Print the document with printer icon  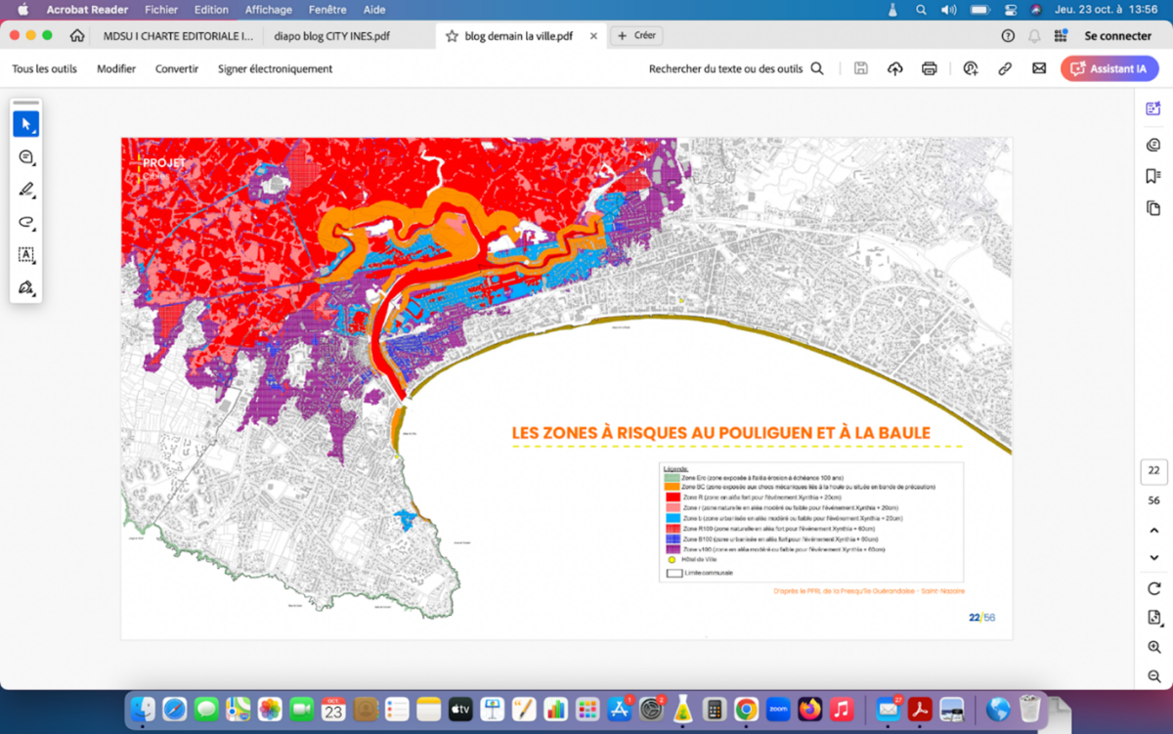(x=929, y=68)
